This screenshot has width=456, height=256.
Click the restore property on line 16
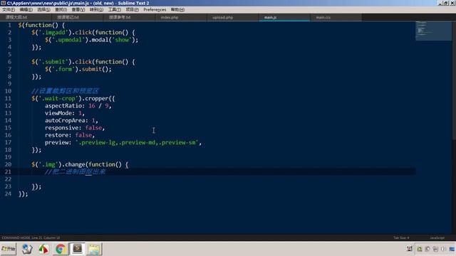click(58, 135)
